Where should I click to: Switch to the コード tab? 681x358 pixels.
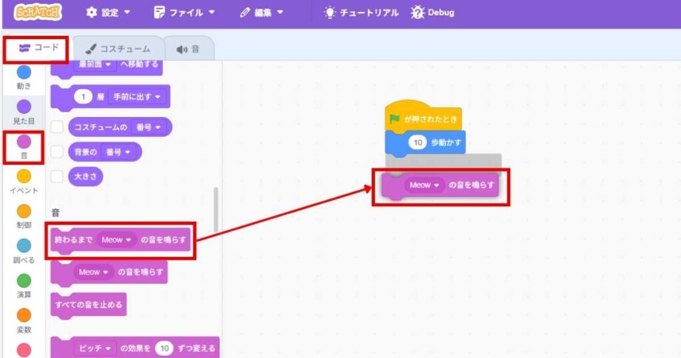pos(38,48)
